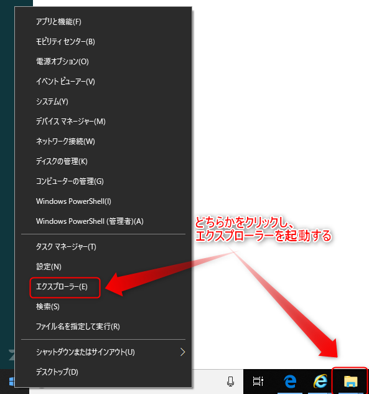Viewport: 369px width, 394px height.
Task: Select システム(Y) menu entry
Action: tap(103, 102)
